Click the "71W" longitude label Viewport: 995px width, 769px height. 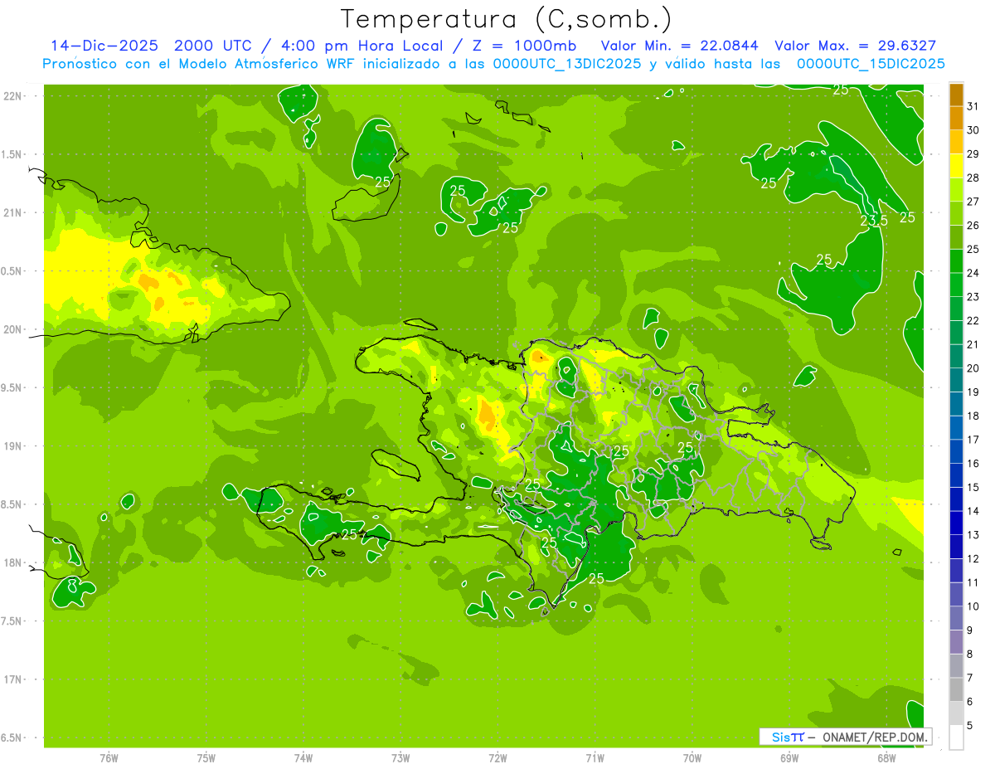(595, 757)
